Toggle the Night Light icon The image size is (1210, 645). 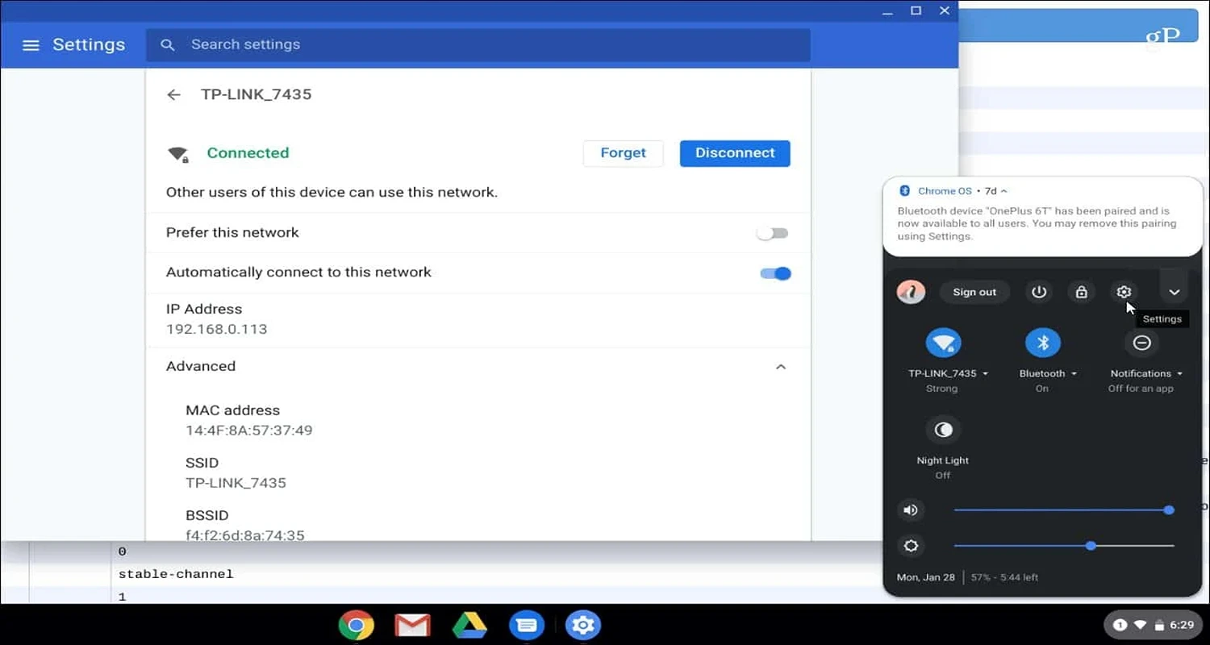(x=942, y=430)
